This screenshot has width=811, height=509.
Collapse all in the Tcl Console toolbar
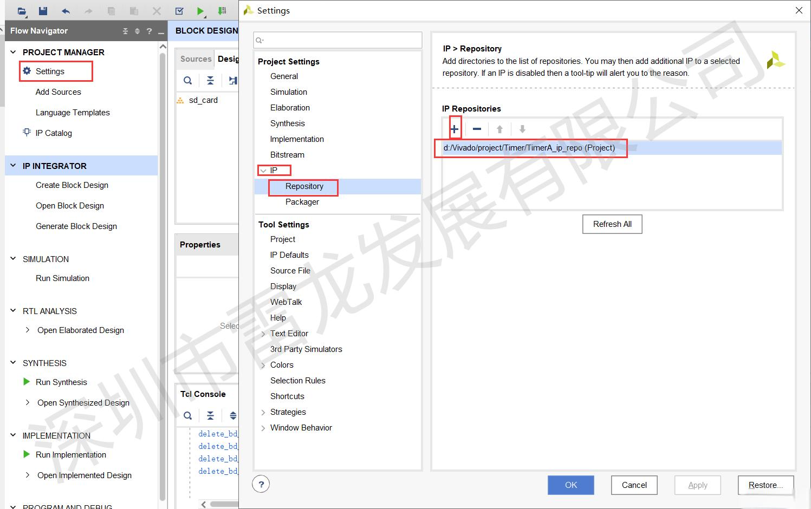tap(210, 416)
